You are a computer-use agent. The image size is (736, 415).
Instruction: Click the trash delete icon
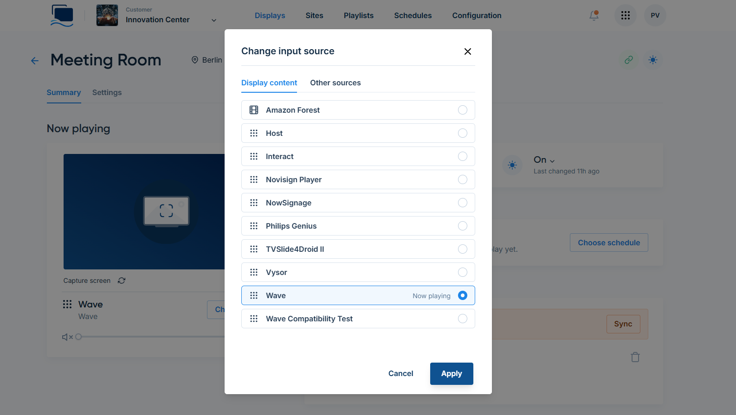(x=635, y=357)
